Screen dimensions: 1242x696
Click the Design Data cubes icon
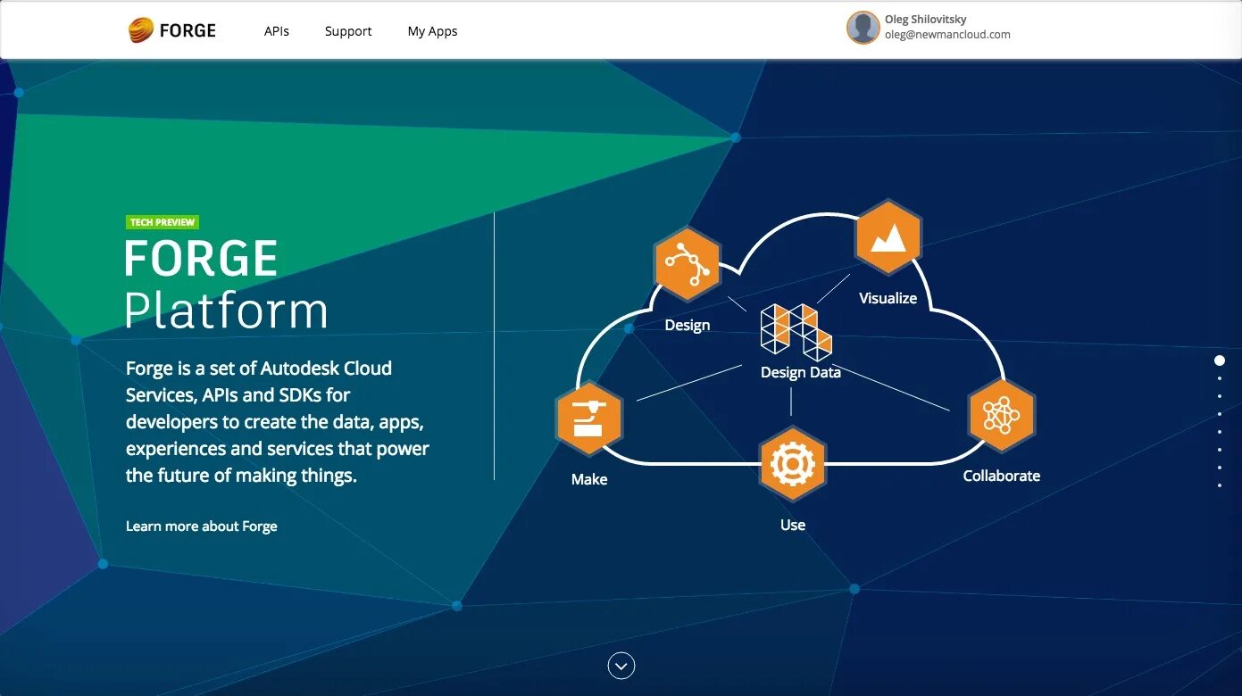pos(796,331)
